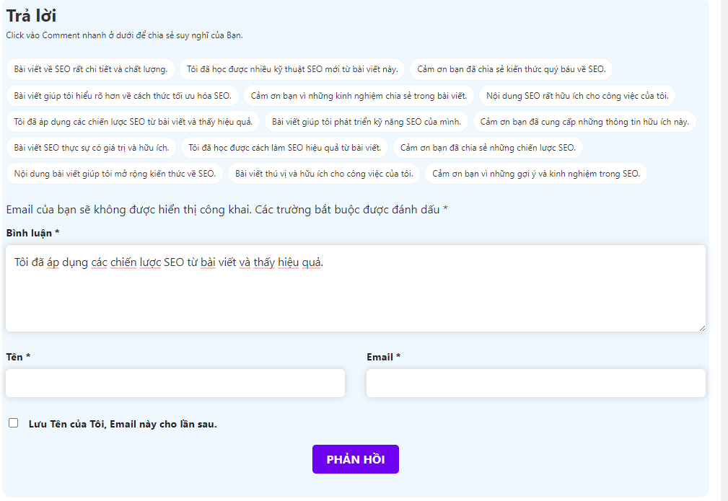Enable saving name and email for next time

coord(13,422)
